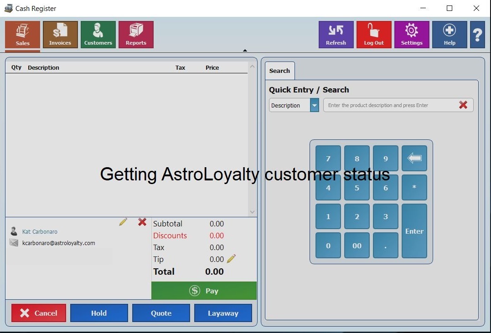Click the Hold button
This screenshot has width=491, height=333.
coord(99,313)
